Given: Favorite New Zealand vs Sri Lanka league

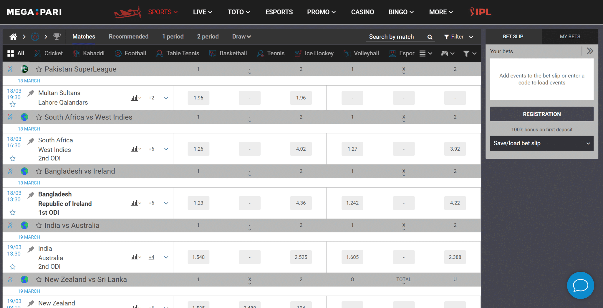Looking at the screenshot, I should pos(39,279).
